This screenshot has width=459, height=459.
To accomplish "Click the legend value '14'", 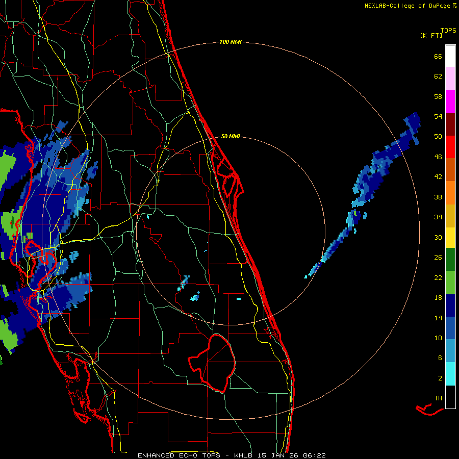I will pos(438,318).
